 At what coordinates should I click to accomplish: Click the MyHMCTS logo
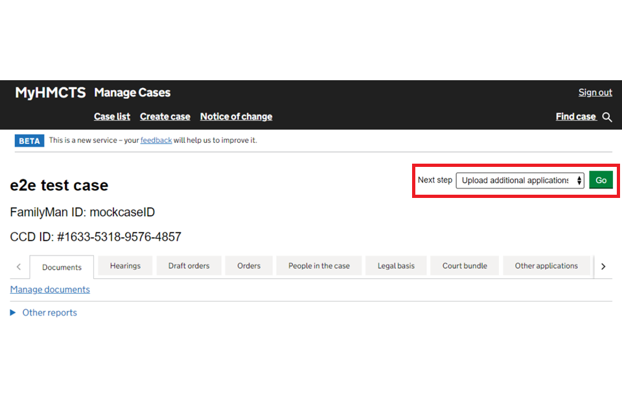(x=51, y=93)
